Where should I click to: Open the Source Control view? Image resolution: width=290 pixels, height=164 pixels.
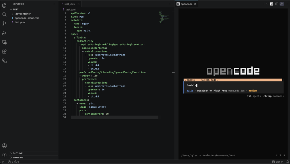click(4, 24)
